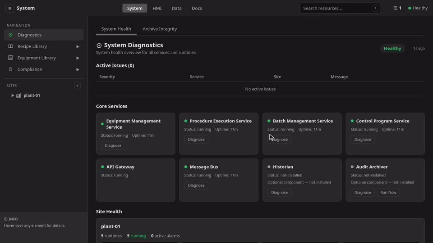Click the Service column header
The image size is (433, 243).
(x=197, y=77)
